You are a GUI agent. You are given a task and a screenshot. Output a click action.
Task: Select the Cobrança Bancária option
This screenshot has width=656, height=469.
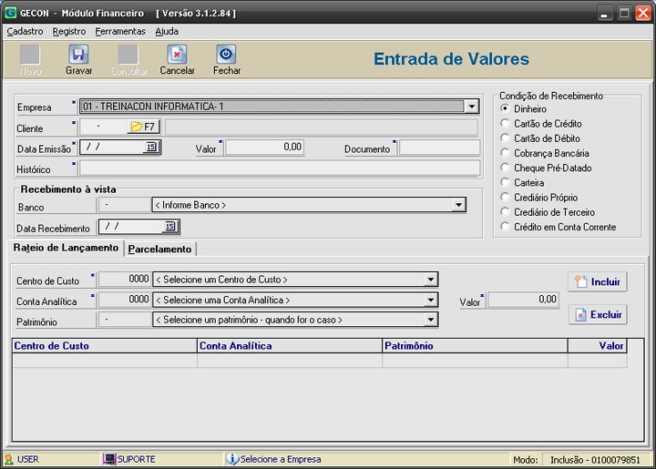[505, 153]
